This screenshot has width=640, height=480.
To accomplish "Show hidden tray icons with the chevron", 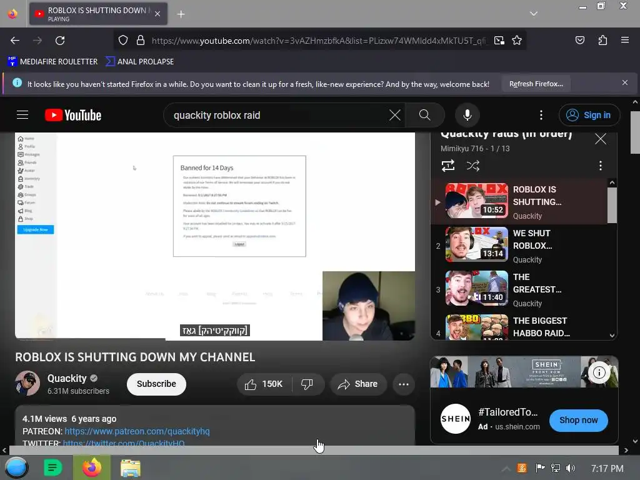I will 505,469.
